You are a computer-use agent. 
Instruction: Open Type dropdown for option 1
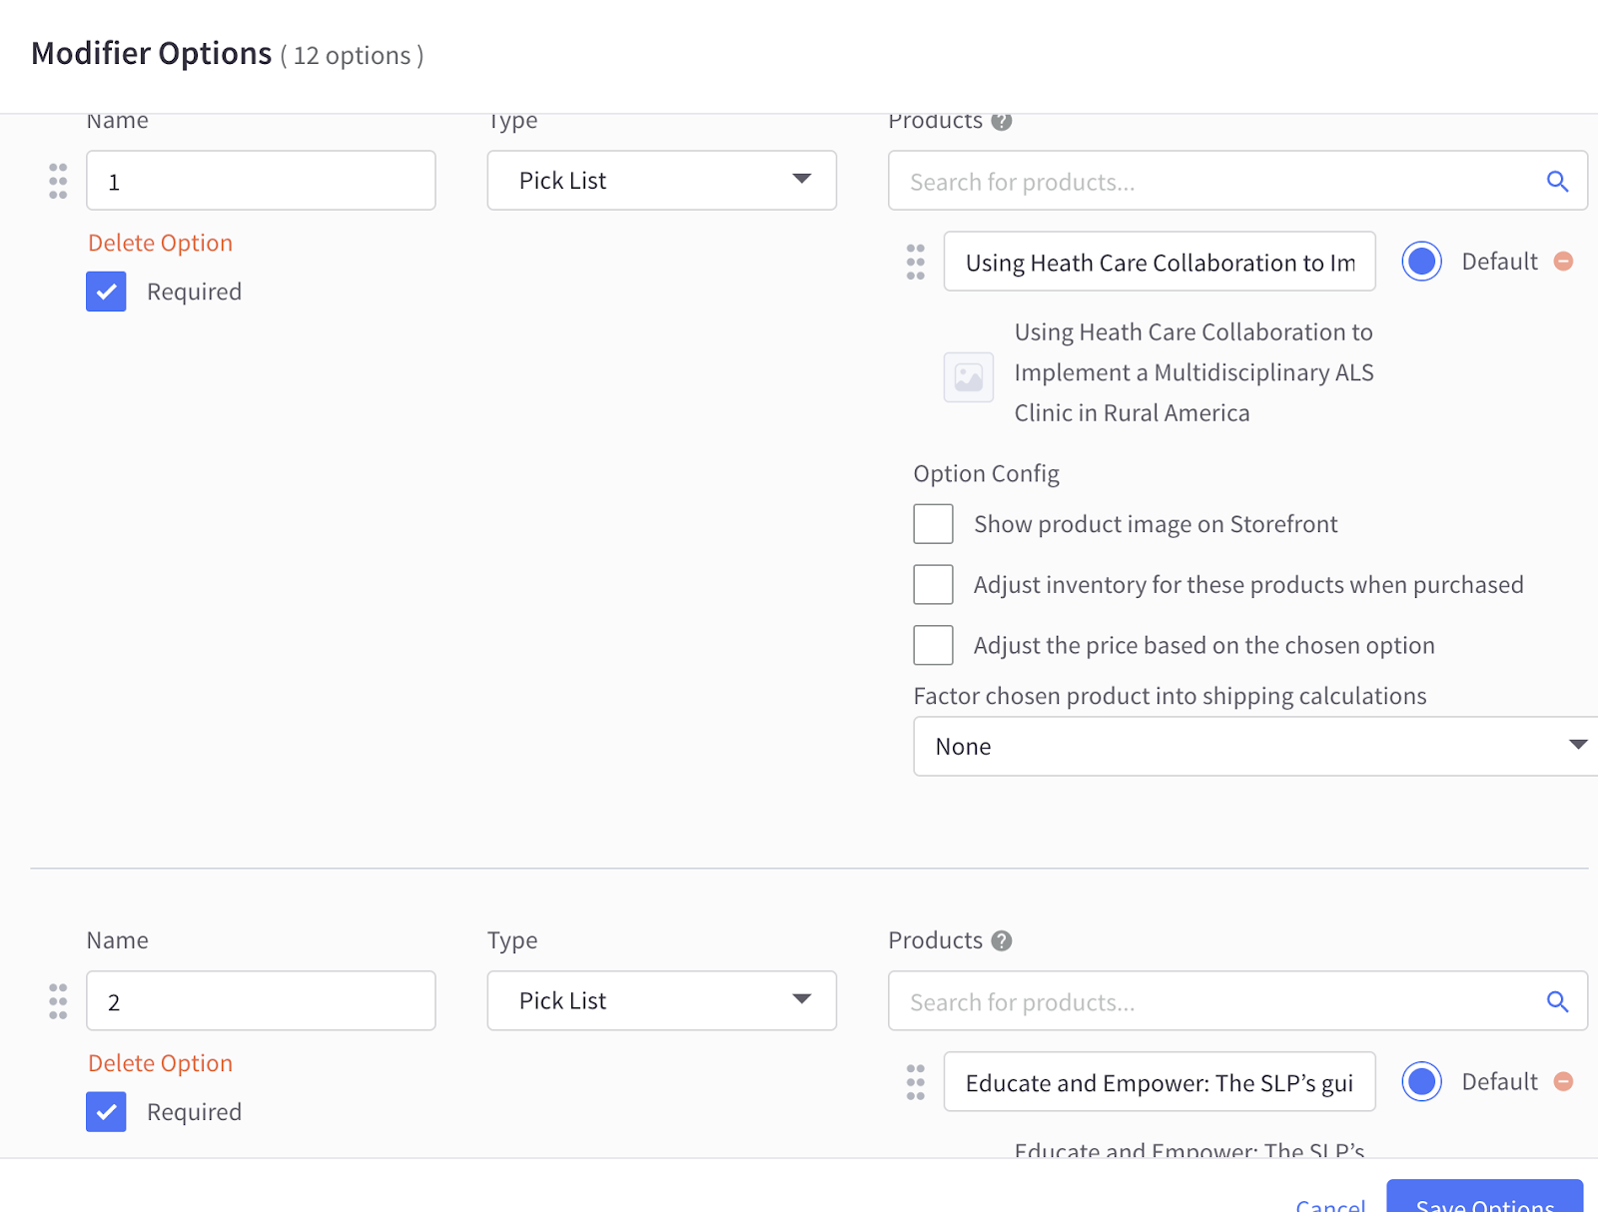pos(661,181)
